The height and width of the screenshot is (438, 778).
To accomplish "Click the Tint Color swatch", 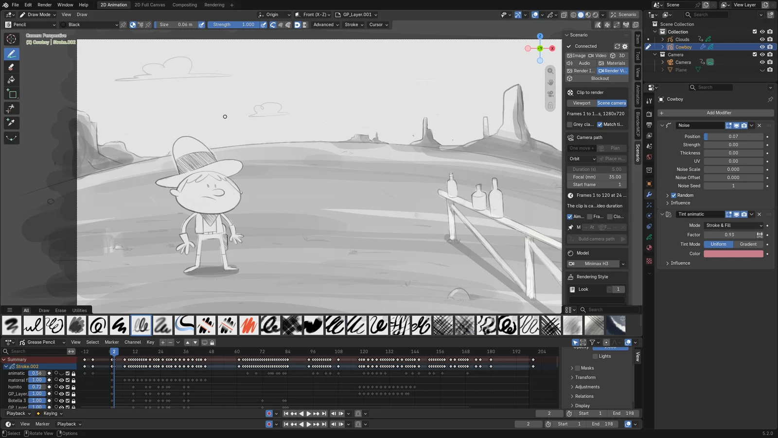I will [733, 254].
